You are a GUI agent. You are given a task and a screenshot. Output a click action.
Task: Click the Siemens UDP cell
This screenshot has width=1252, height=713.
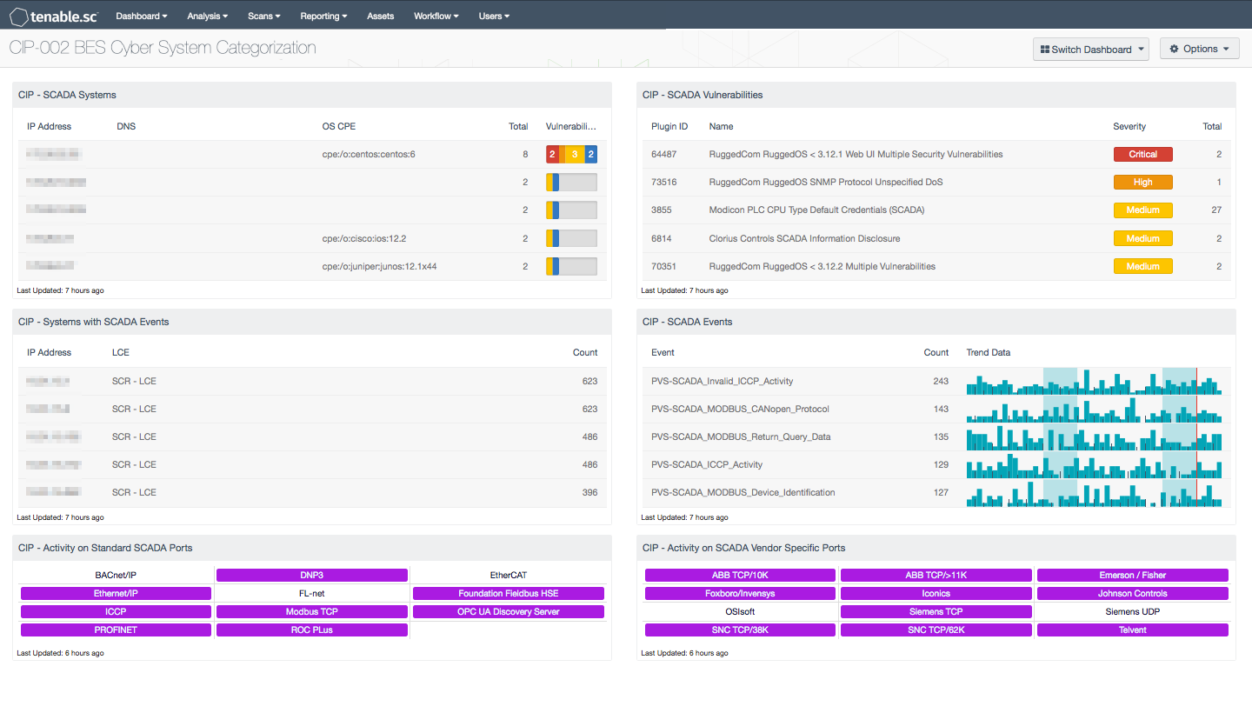(x=1133, y=612)
